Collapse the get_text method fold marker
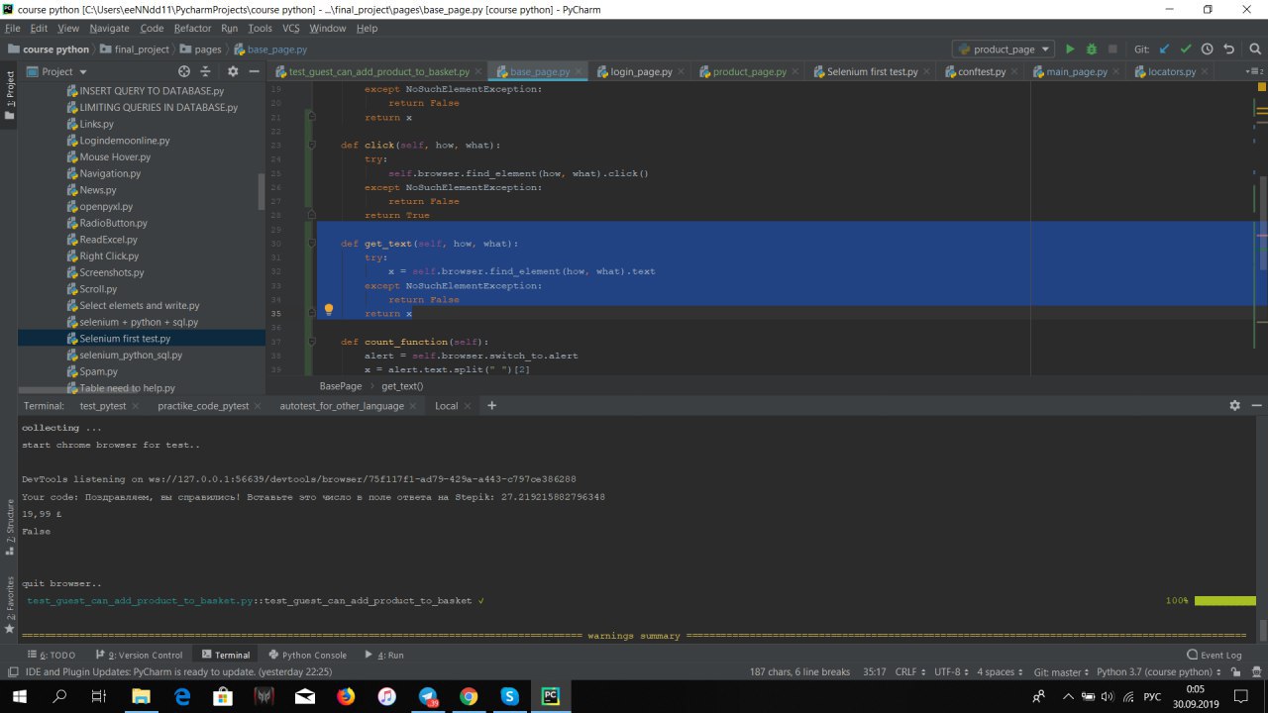The height and width of the screenshot is (713, 1268). click(311, 243)
